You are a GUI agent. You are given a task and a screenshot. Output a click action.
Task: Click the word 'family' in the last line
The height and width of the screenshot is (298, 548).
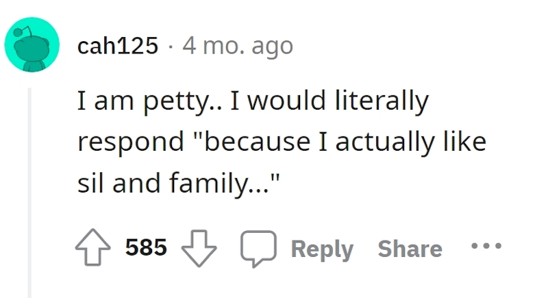pos(209,184)
